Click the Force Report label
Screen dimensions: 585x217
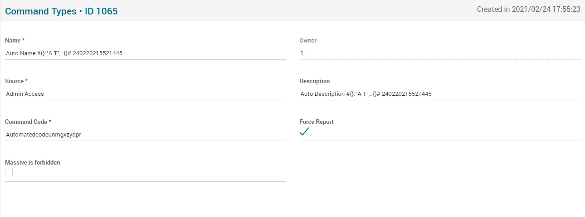coord(316,122)
